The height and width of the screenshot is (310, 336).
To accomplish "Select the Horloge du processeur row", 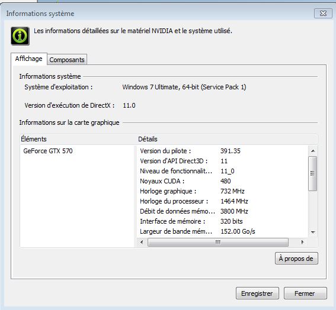I will [222, 201].
